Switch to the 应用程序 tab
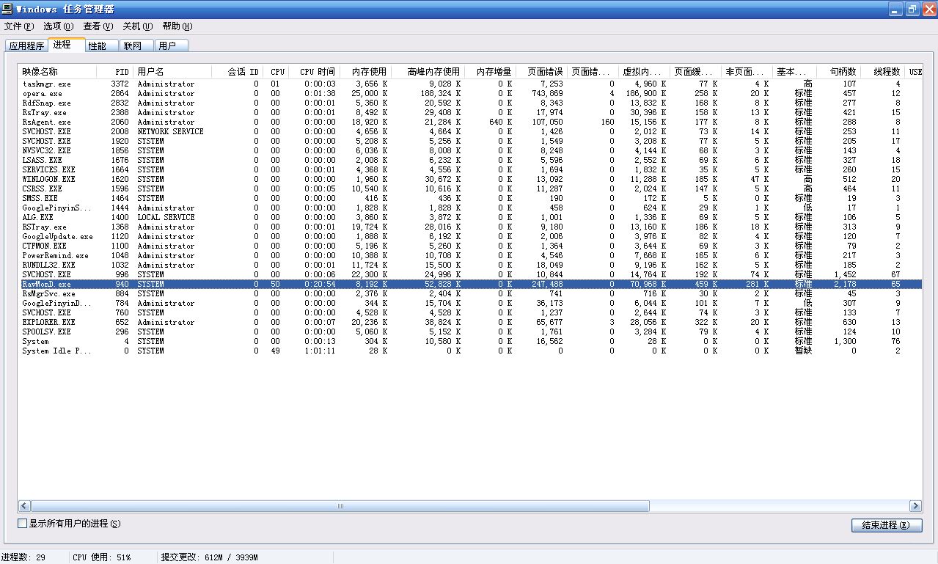The image size is (938, 564). click(x=27, y=45)
